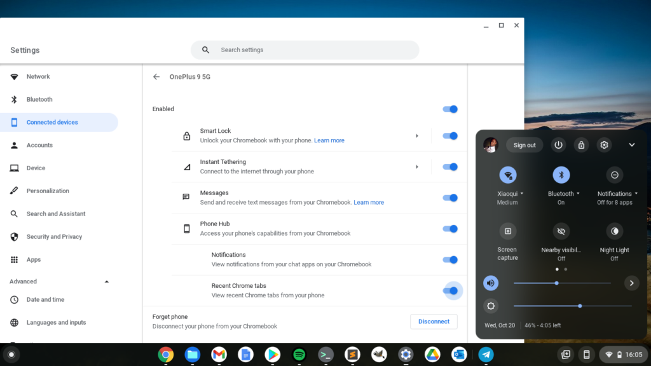Disable Recent Chrome tabs switch

click(x=450, y=291)
